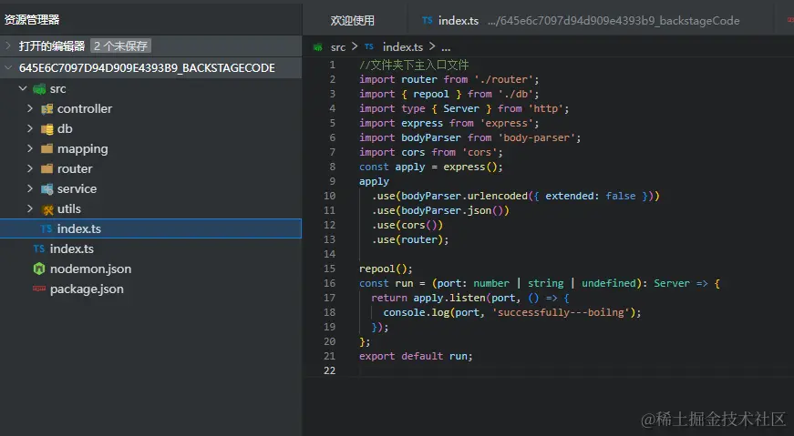
Task: Collapse the src folder chevron
Action: pyautogui.click(x=23, y=88)
